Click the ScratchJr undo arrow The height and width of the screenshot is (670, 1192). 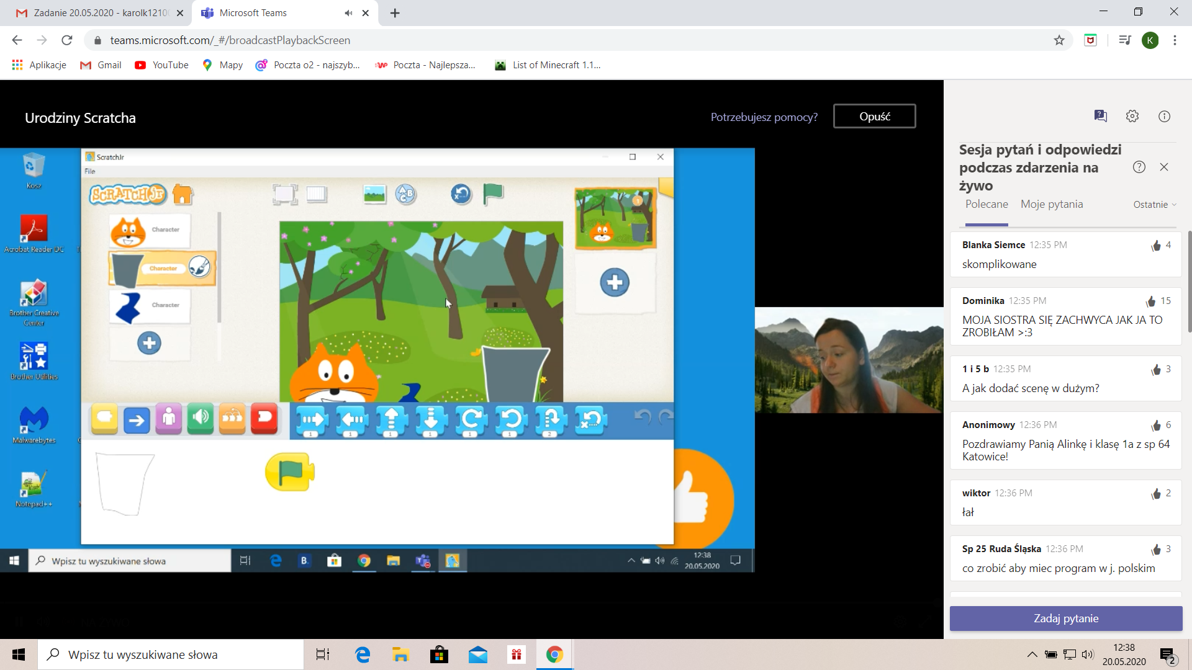point(643,417)
